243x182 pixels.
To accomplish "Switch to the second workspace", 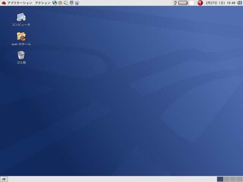I will pyautogui.click(x=227, y=179).
